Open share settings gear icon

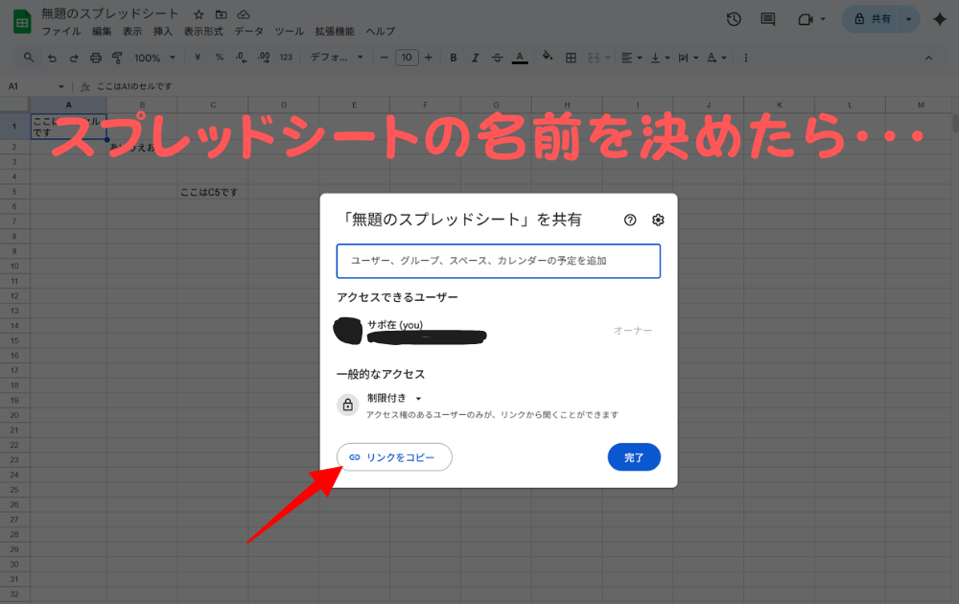click(x=658, y=220)
